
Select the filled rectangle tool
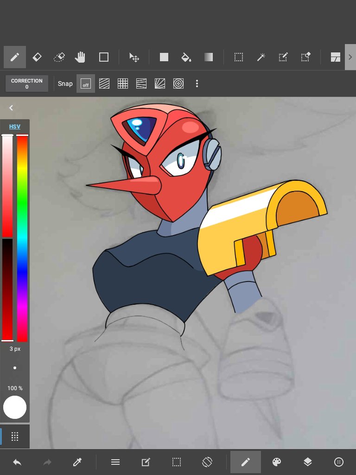pos(164,57)
